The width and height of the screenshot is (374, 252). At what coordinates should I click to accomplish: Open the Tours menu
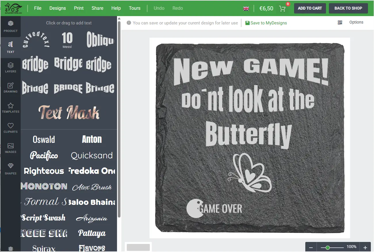coord(135,8)
